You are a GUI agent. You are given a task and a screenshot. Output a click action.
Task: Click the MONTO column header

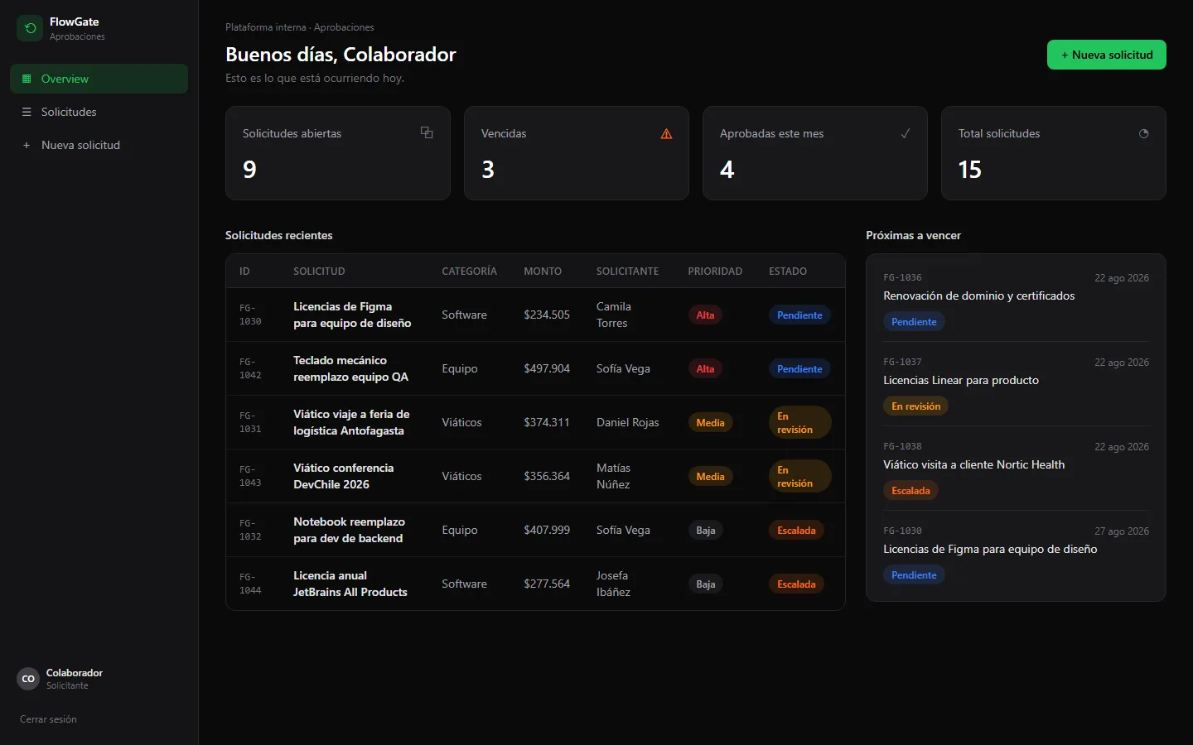(543, 272)
